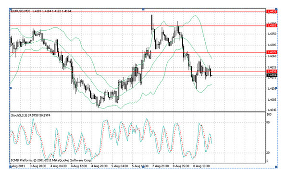This screenshot has height=180, width=288.
Task: Click the 7 Aug 21:30 time label
Action: pos(160,166)
